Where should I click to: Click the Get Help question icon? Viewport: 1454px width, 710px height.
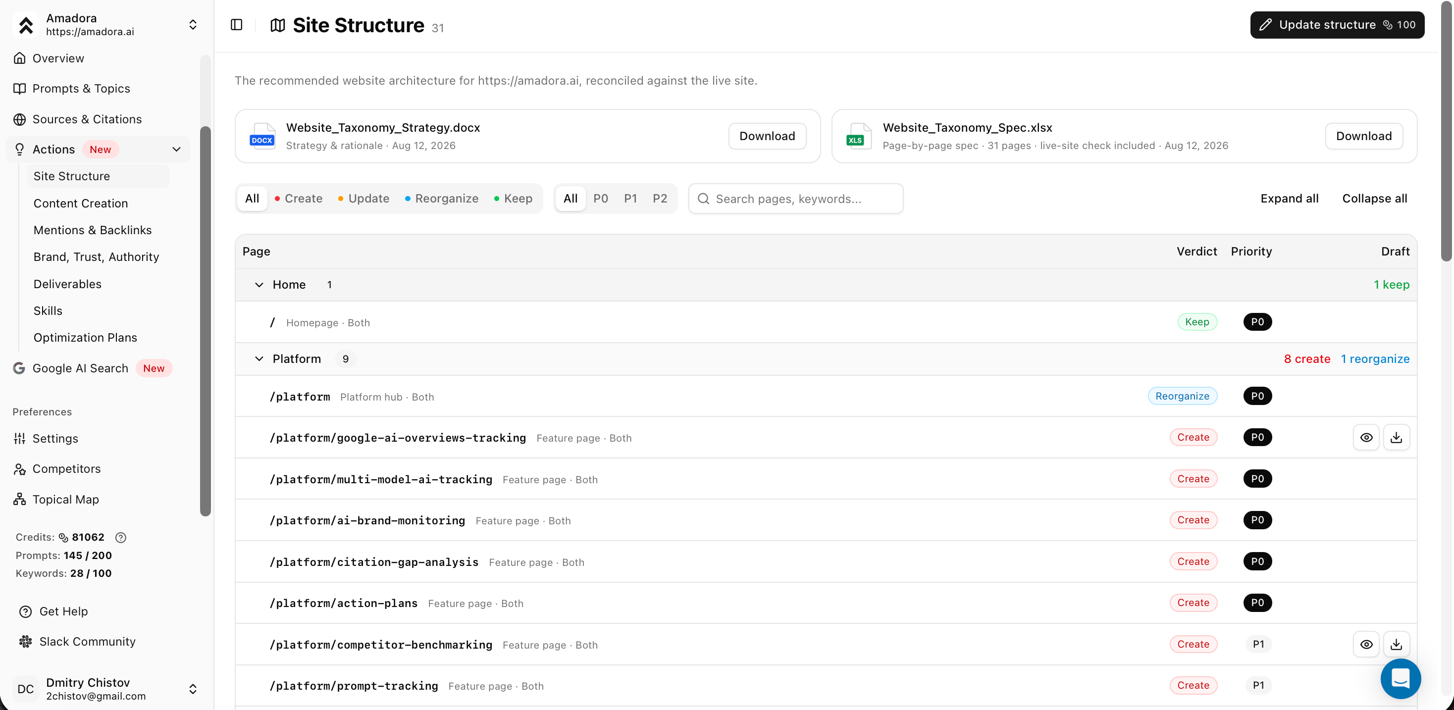tap(25, 611)
